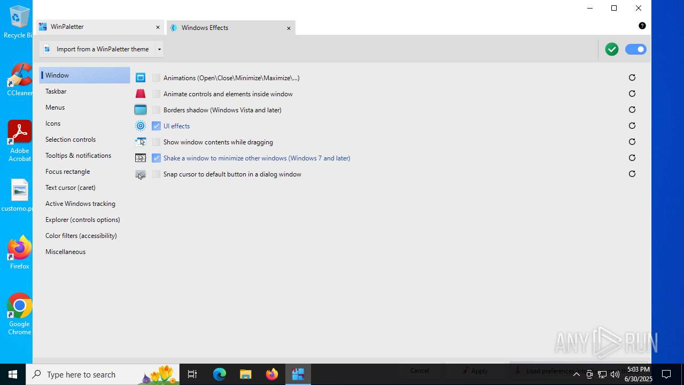Click the red Animate controls icon

coord(141,94)
